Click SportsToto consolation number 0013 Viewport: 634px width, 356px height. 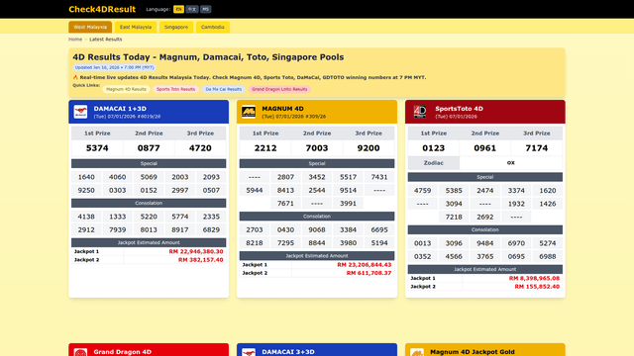point(423,243)
